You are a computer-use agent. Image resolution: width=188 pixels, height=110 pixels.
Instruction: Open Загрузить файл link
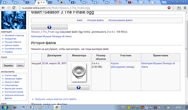[x=12, y=82]
